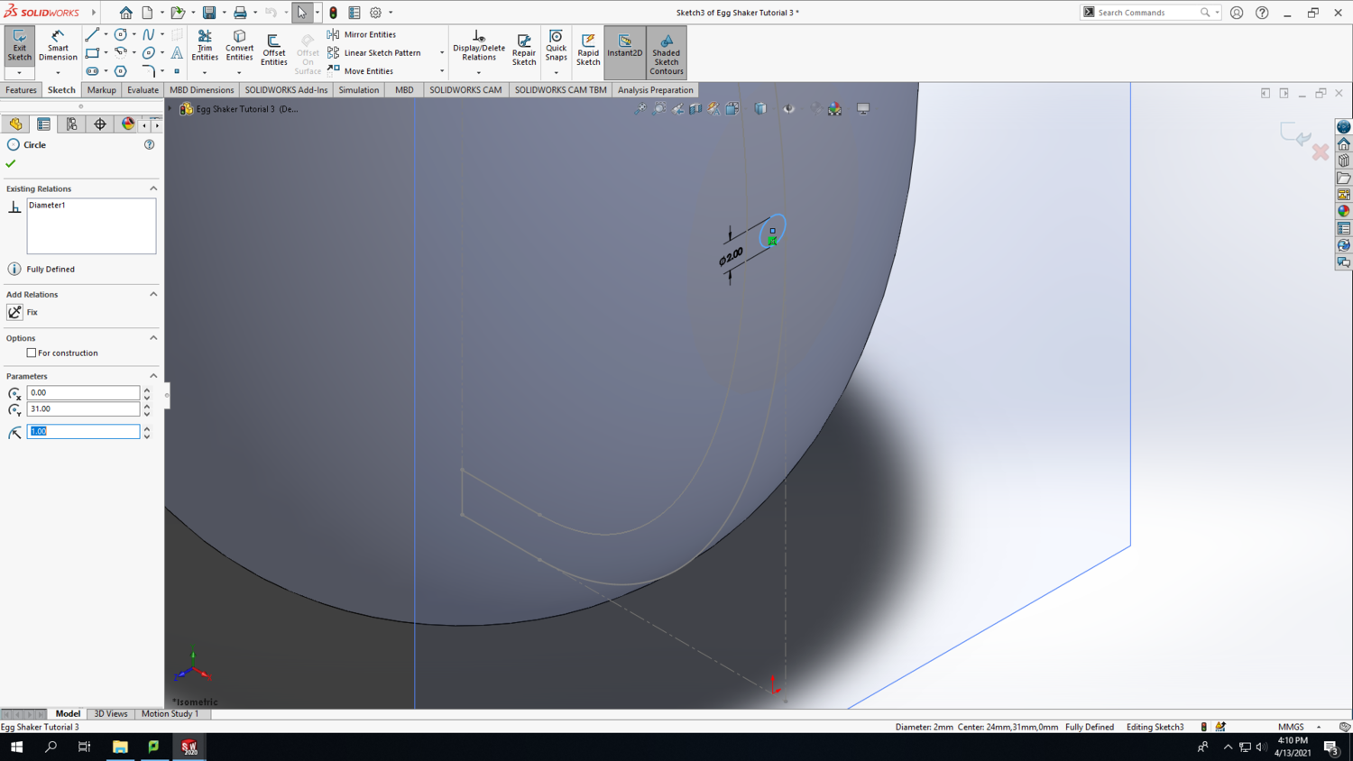Click the Section View icon in viewport toolbar

(x=695, y=108)
